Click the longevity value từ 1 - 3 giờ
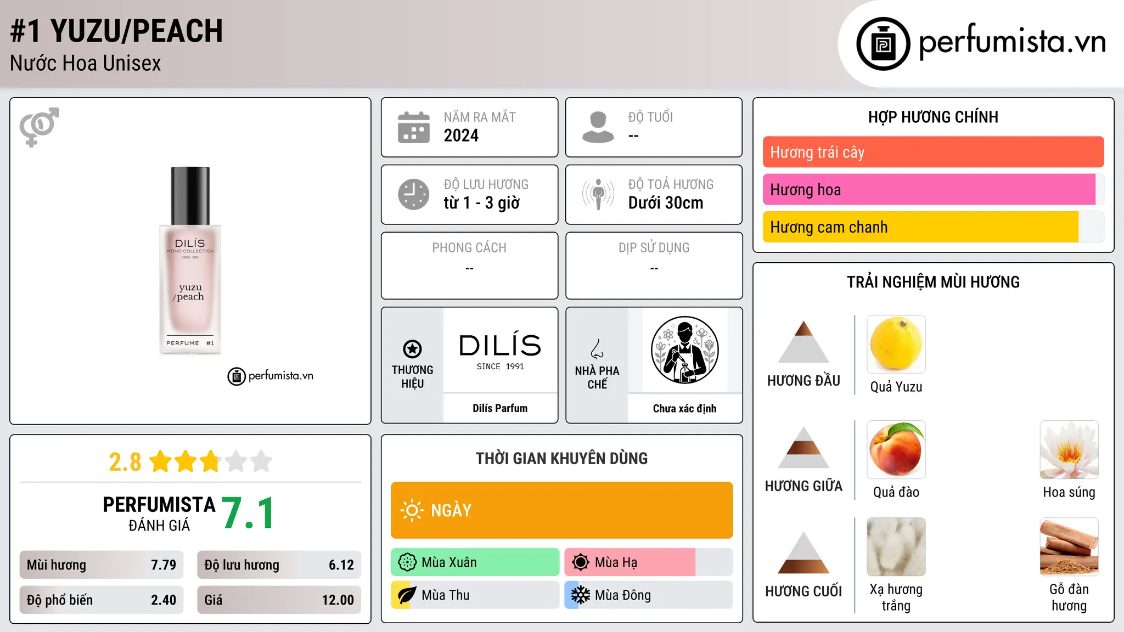This screenshot has height=632, width=1124. pos(482,203)
